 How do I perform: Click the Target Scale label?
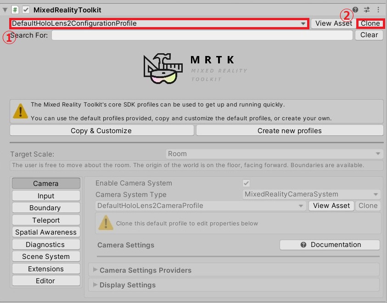(32, 154)
